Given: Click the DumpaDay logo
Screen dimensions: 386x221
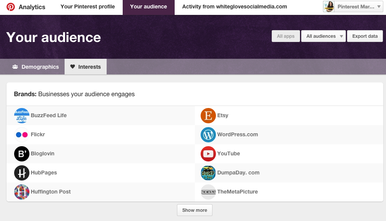Looking at the screenshot, I should point(208,173).
